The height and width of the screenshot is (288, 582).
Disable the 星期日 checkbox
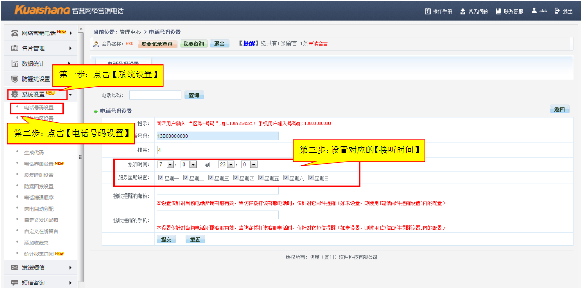pos(311,178)
